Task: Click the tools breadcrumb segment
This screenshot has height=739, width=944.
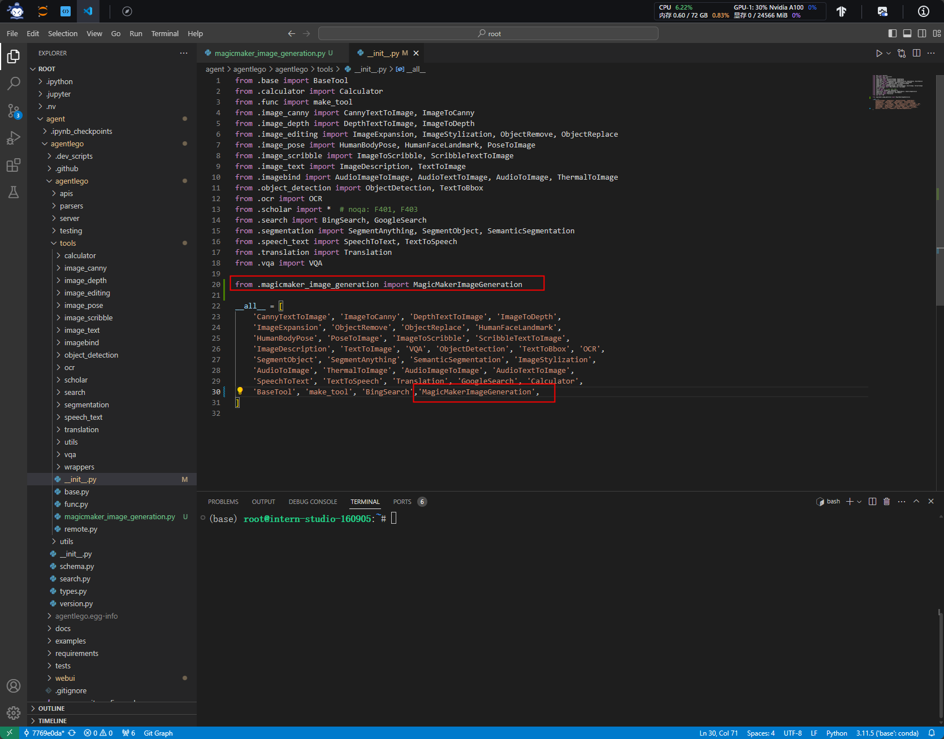Action: click(325, 69)
